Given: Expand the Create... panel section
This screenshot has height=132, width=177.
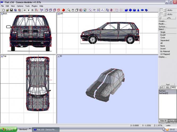Looking at the screenshot, I should pos(163,21).
